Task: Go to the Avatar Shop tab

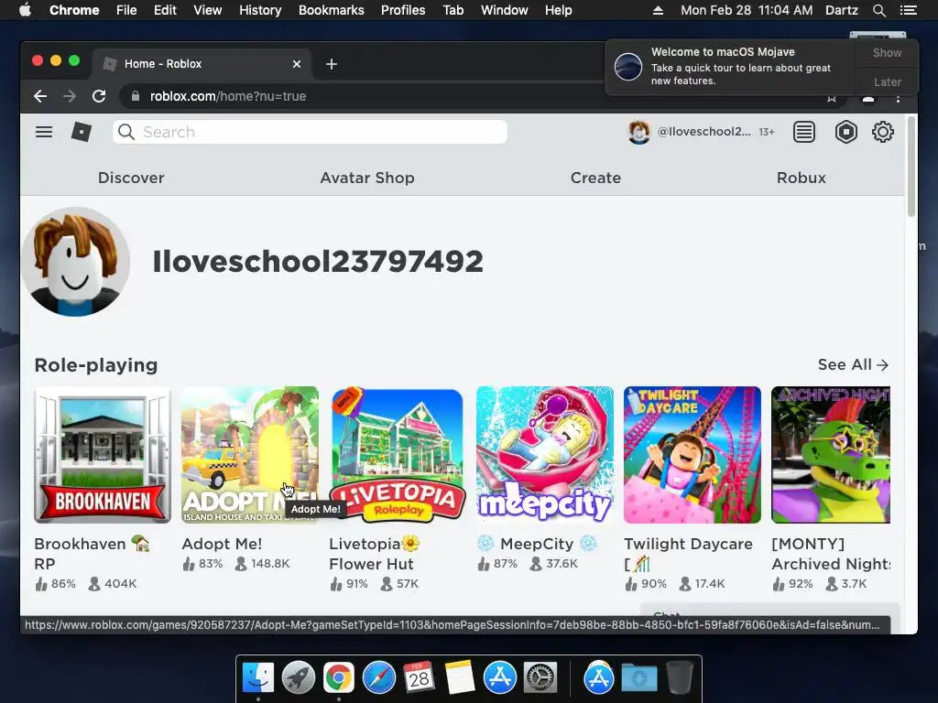Action: click(x=367, y=178)
